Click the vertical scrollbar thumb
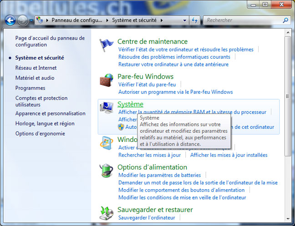Screen dimensions: 295x226 [x=288, y=96]
